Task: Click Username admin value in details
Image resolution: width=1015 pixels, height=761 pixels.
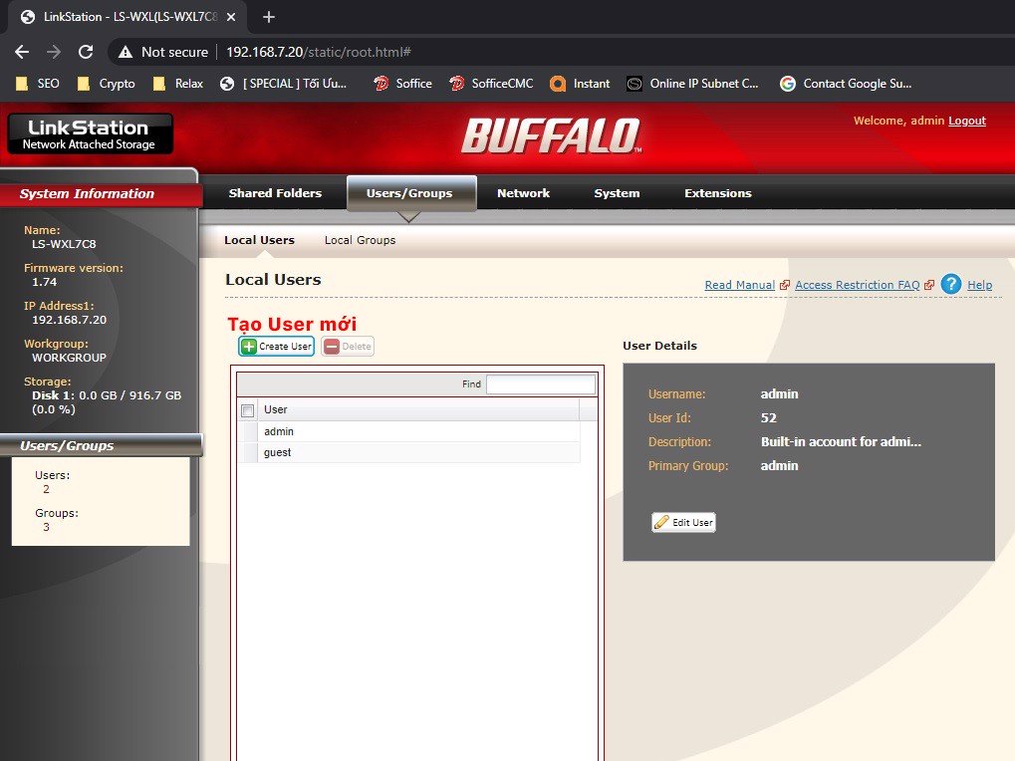Action: coord(779,394)
